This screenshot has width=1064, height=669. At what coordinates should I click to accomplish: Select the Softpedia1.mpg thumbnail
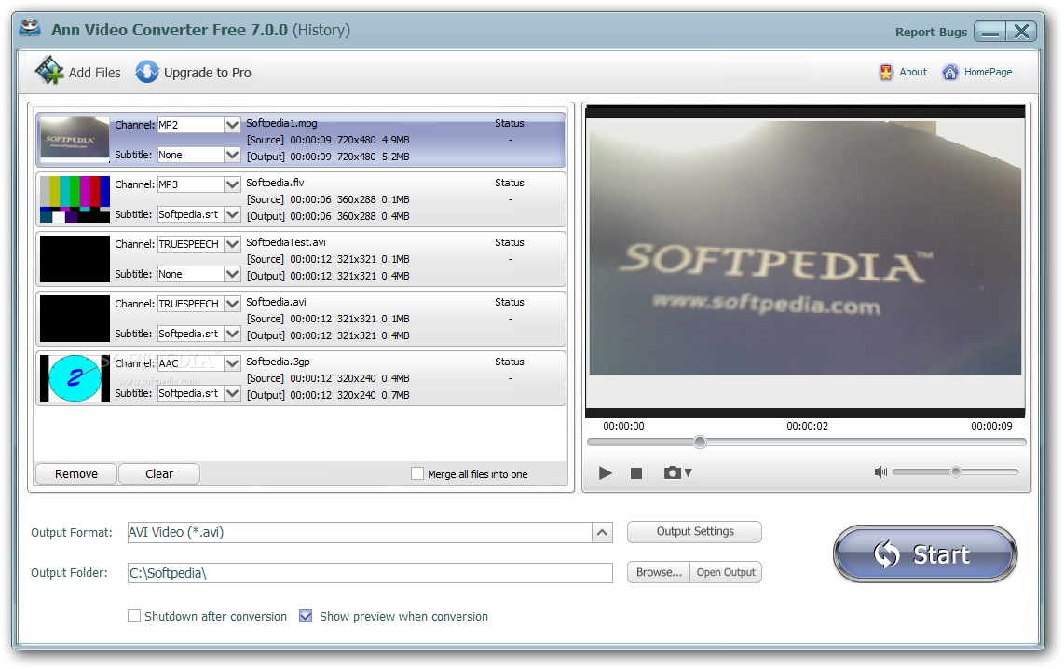[x=75, y=140]
